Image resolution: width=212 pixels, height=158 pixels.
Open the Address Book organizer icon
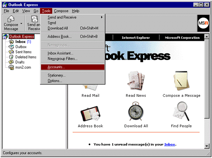(90, 113)
